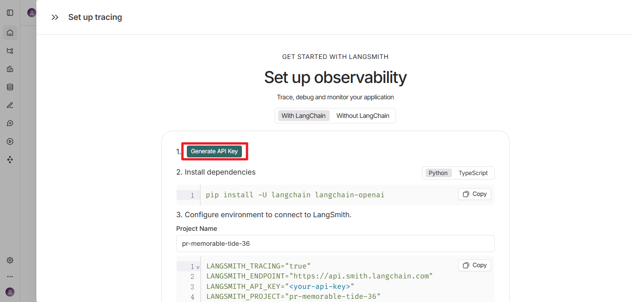Screen dimensions: 632x302
Task: Copy the environment variables block
Action: (475, 265)
